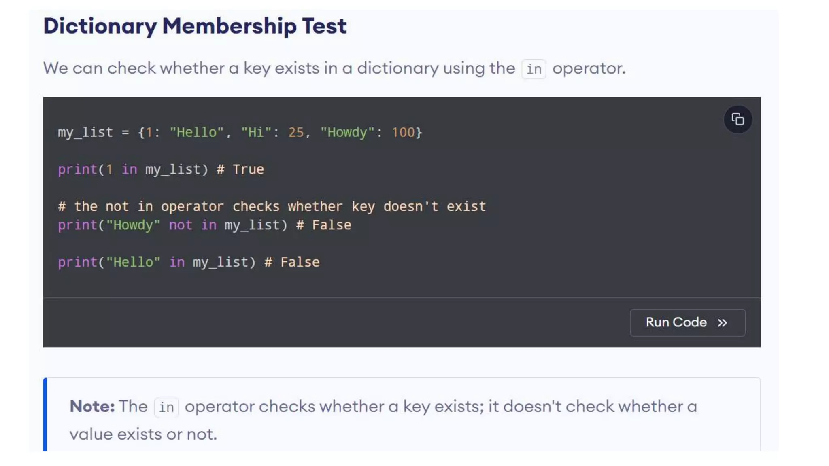The width and height of the screenshot is (829, 466).
Task: Click the my_list variable in the assignment line
Action: click(x=85, y=132)
